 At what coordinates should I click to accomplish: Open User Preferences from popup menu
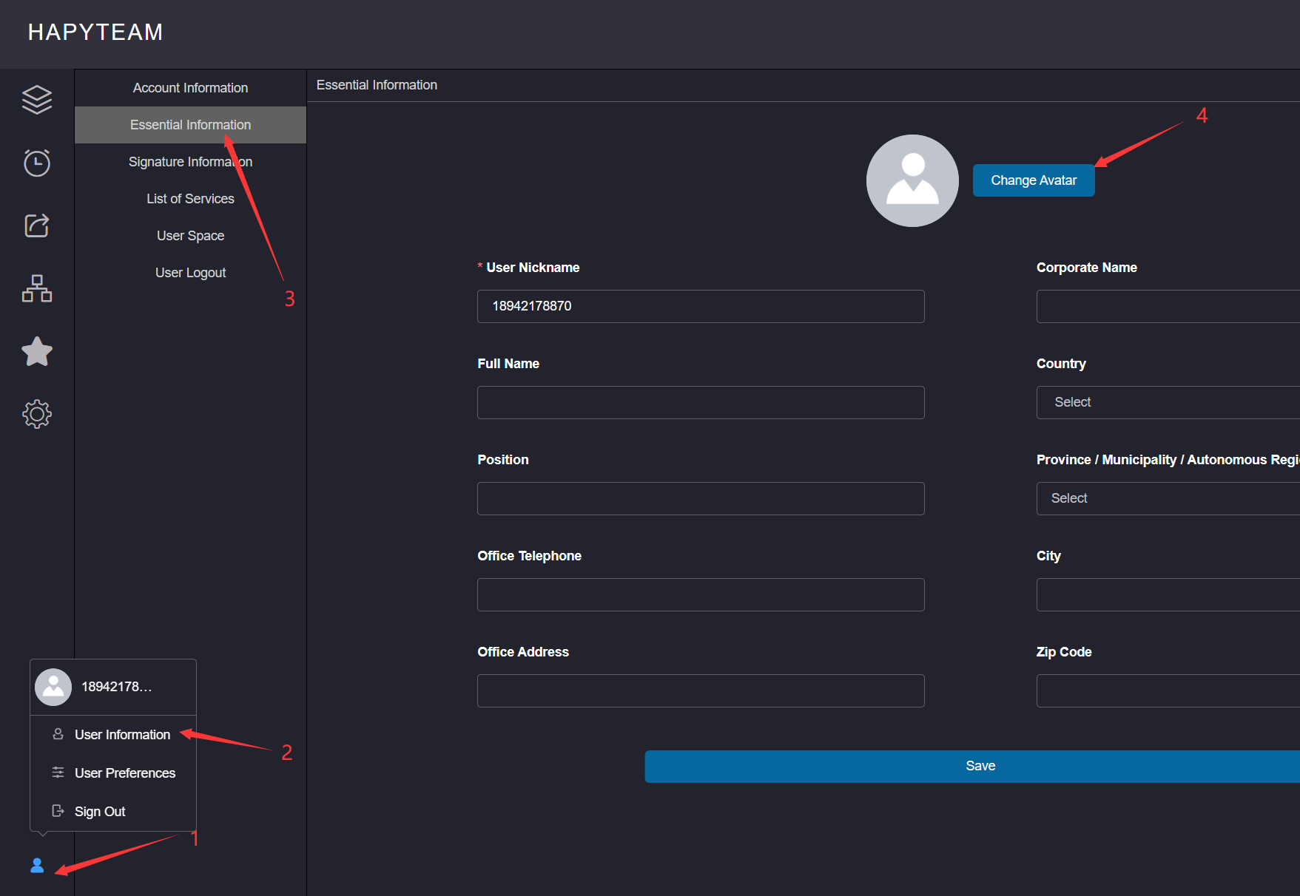[113, 773]
